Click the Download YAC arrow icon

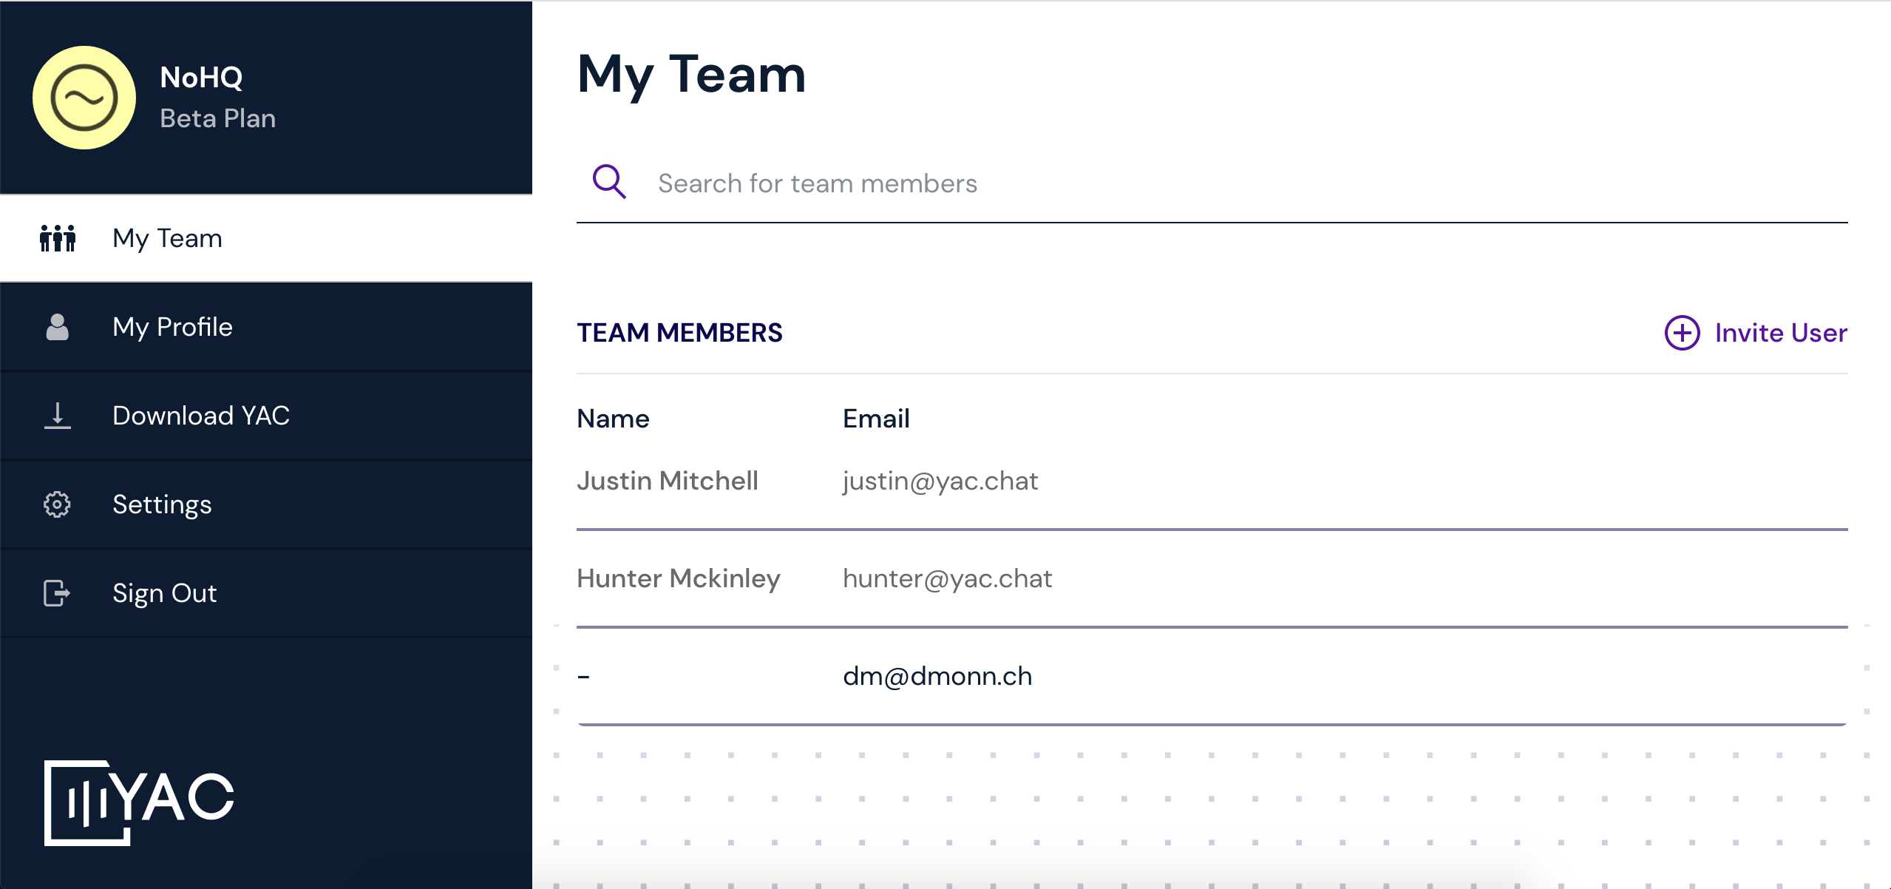pyautogui.click(x=58, y=416)
